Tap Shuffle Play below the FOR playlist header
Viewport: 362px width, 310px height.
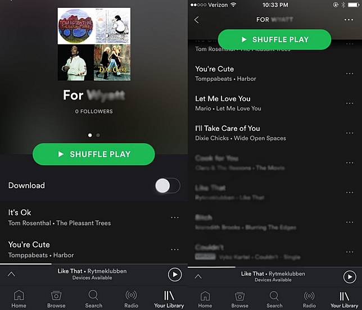coord(274,39)
